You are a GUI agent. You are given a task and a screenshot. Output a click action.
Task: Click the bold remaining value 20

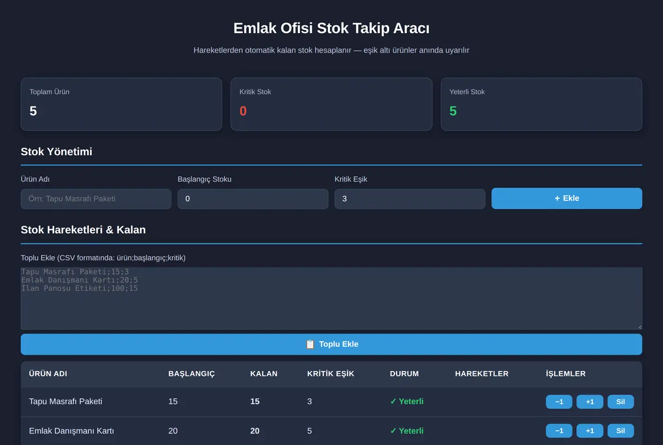255,431
